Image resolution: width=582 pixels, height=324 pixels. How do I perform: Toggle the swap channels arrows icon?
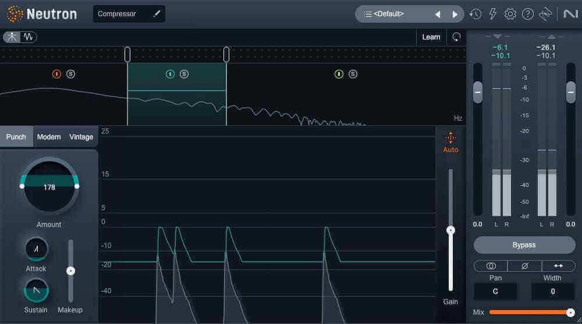558,266
